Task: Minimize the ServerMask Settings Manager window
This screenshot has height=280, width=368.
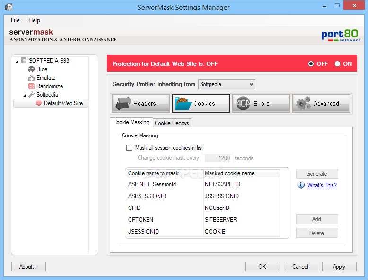Action: [324, 6]
